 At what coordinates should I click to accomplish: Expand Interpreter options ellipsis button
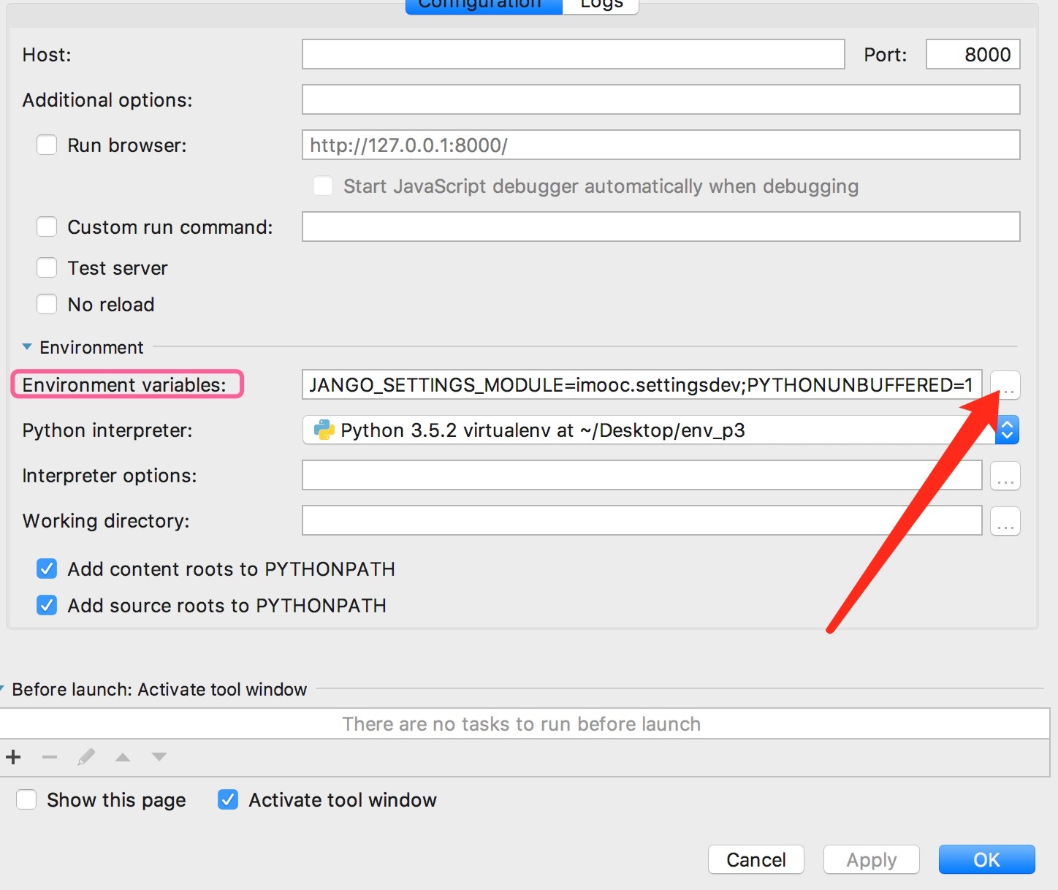coord(1005,476)
